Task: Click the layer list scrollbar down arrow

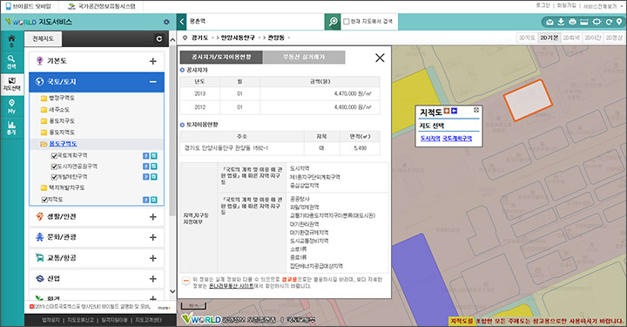Action: click(x=172, y=291)
